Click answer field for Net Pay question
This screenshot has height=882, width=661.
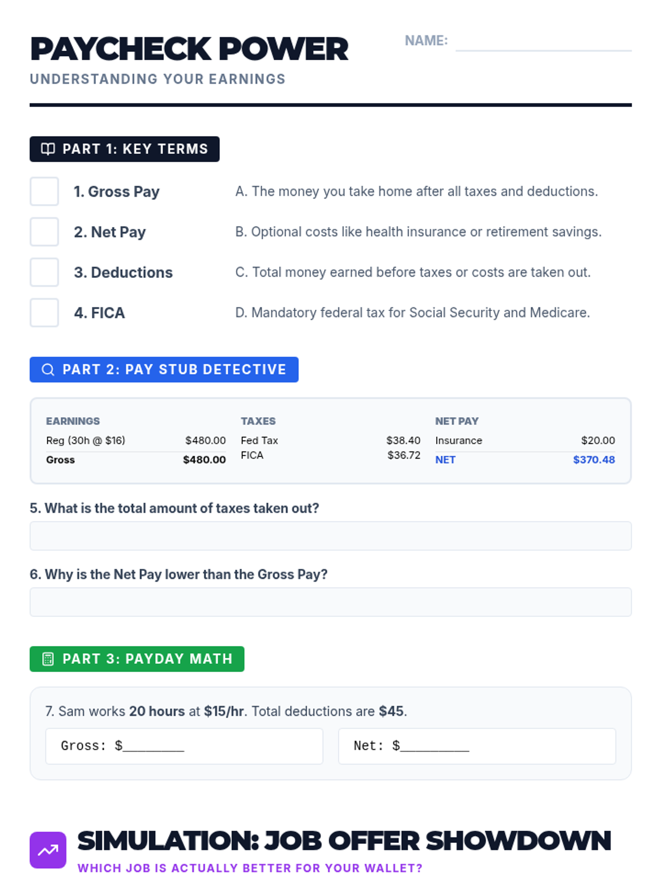(x=330, y=602)
